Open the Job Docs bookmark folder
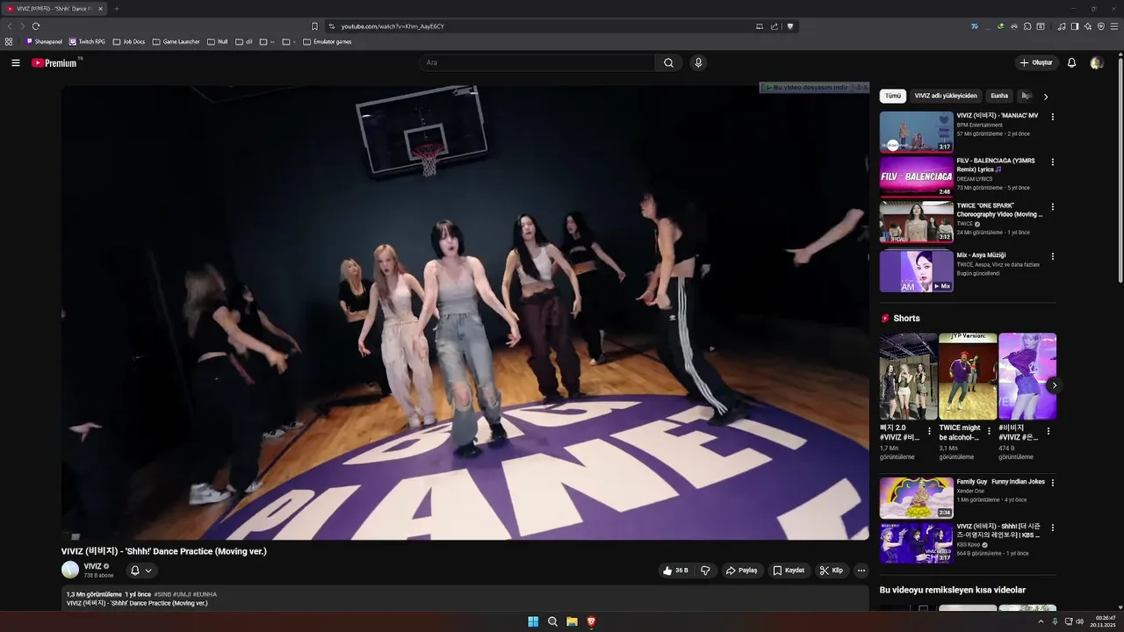1124x632 pixels. click(129, 42)
